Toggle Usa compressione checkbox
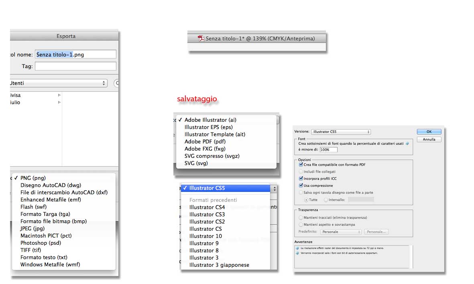This screenshot has height=284, width=474. click(301, 185)
